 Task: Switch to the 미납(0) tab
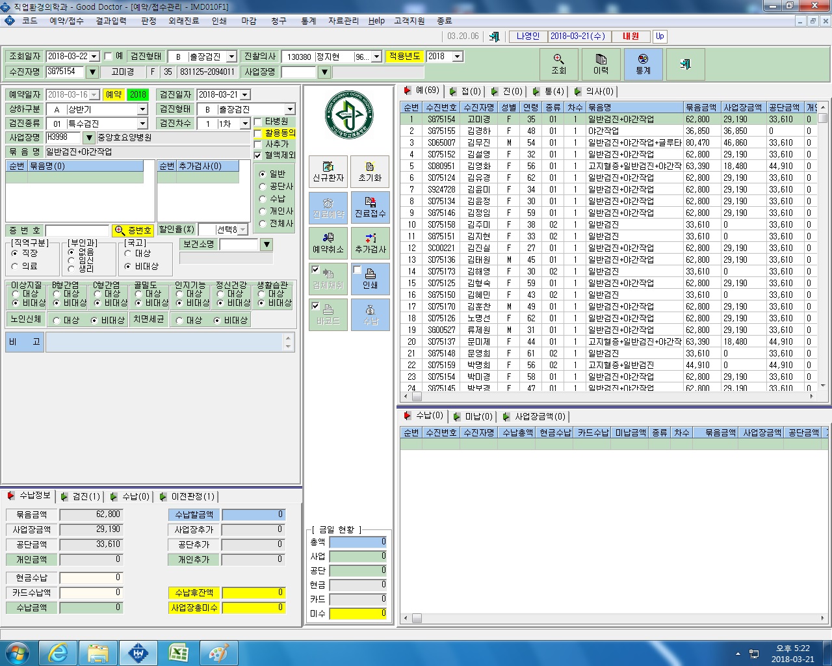[x=473, y=416]
